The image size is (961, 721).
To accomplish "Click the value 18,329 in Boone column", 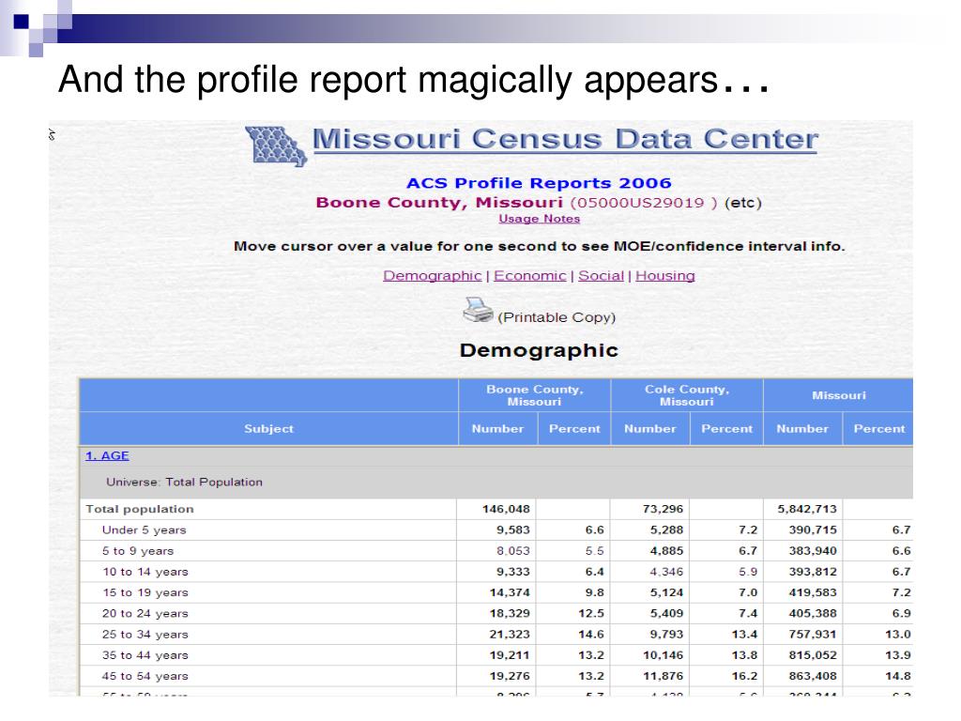I will (x=510, y=613).
